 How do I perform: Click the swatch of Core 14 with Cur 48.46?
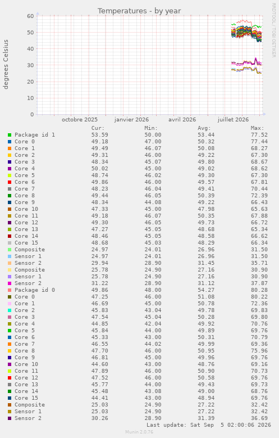coord(10,236)
